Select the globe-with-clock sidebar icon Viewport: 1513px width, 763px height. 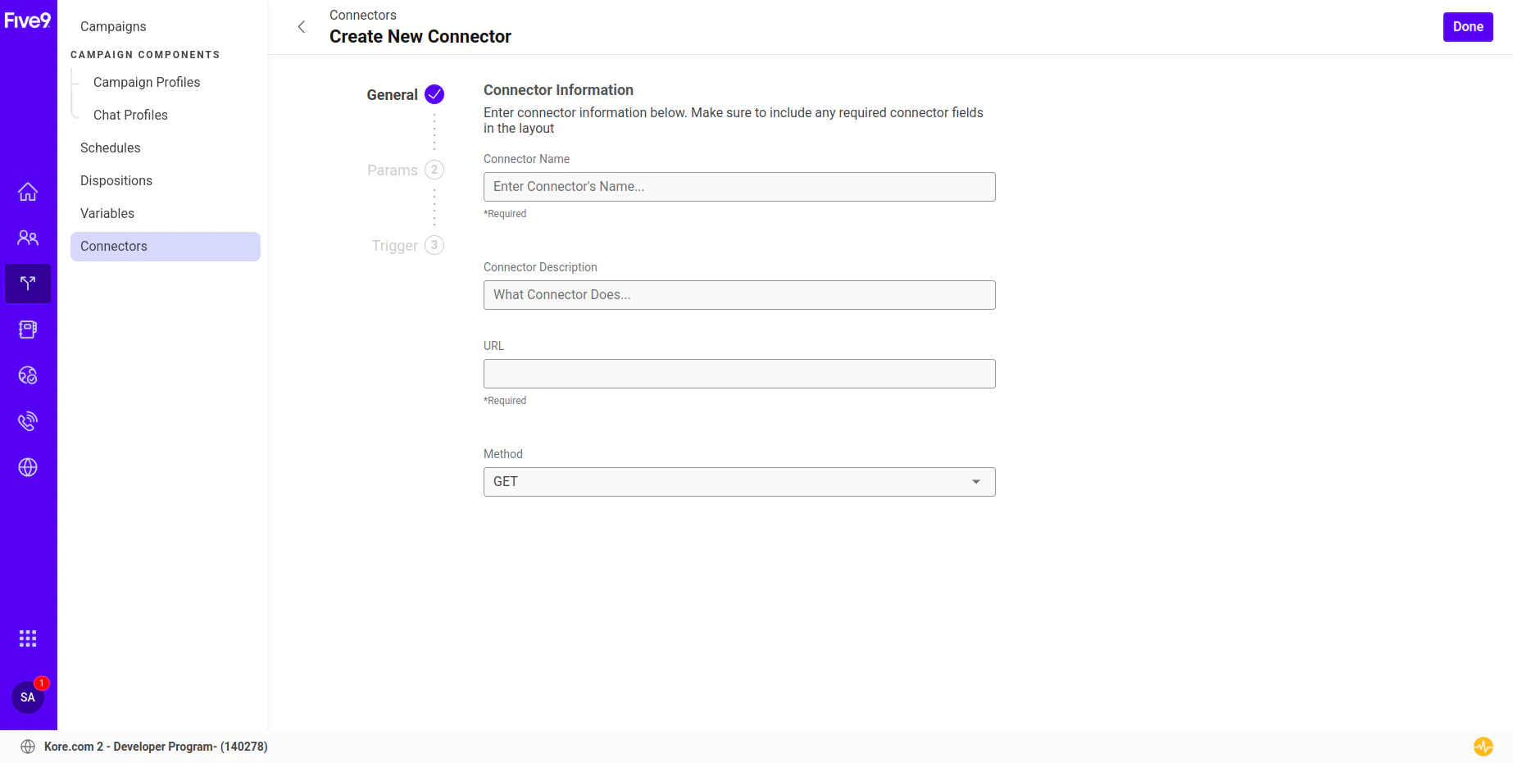click(x=27, y=375)
